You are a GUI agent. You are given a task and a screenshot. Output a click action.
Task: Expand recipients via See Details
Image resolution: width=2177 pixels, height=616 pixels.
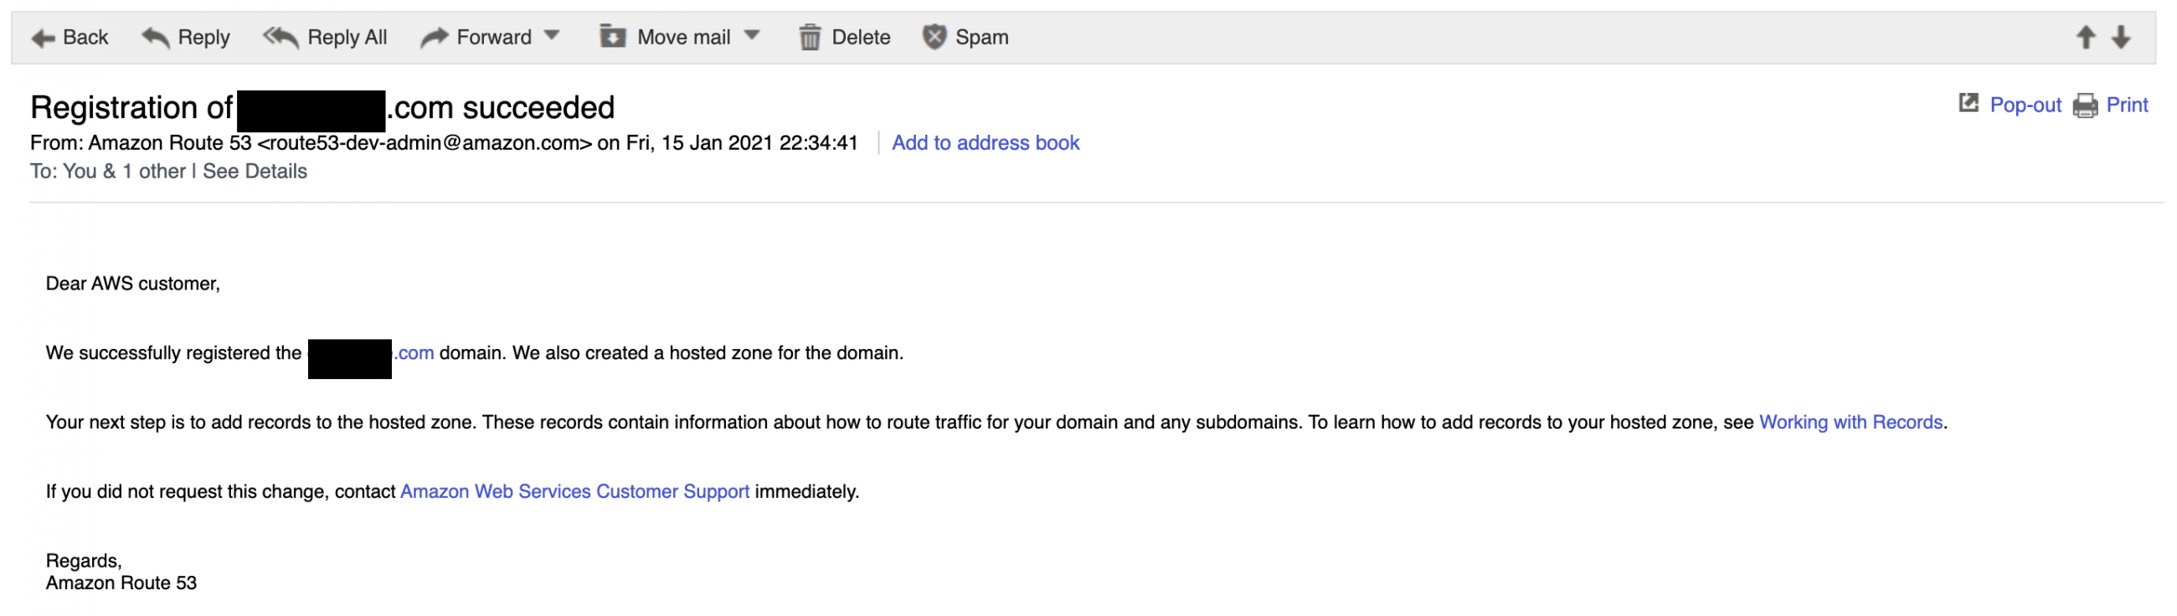[255, 172]
